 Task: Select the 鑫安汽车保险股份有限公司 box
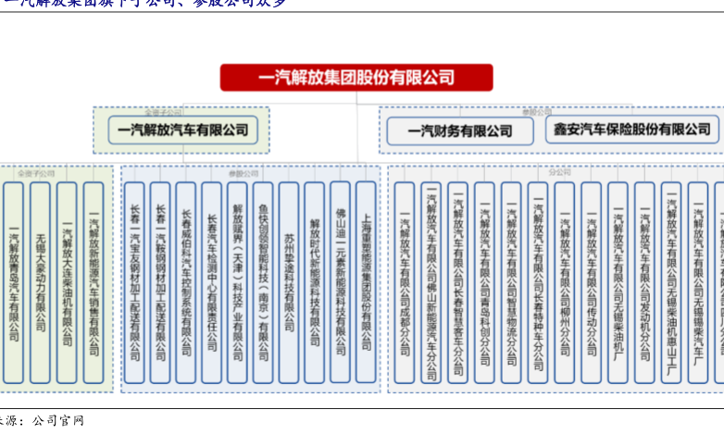pos(632,130)
